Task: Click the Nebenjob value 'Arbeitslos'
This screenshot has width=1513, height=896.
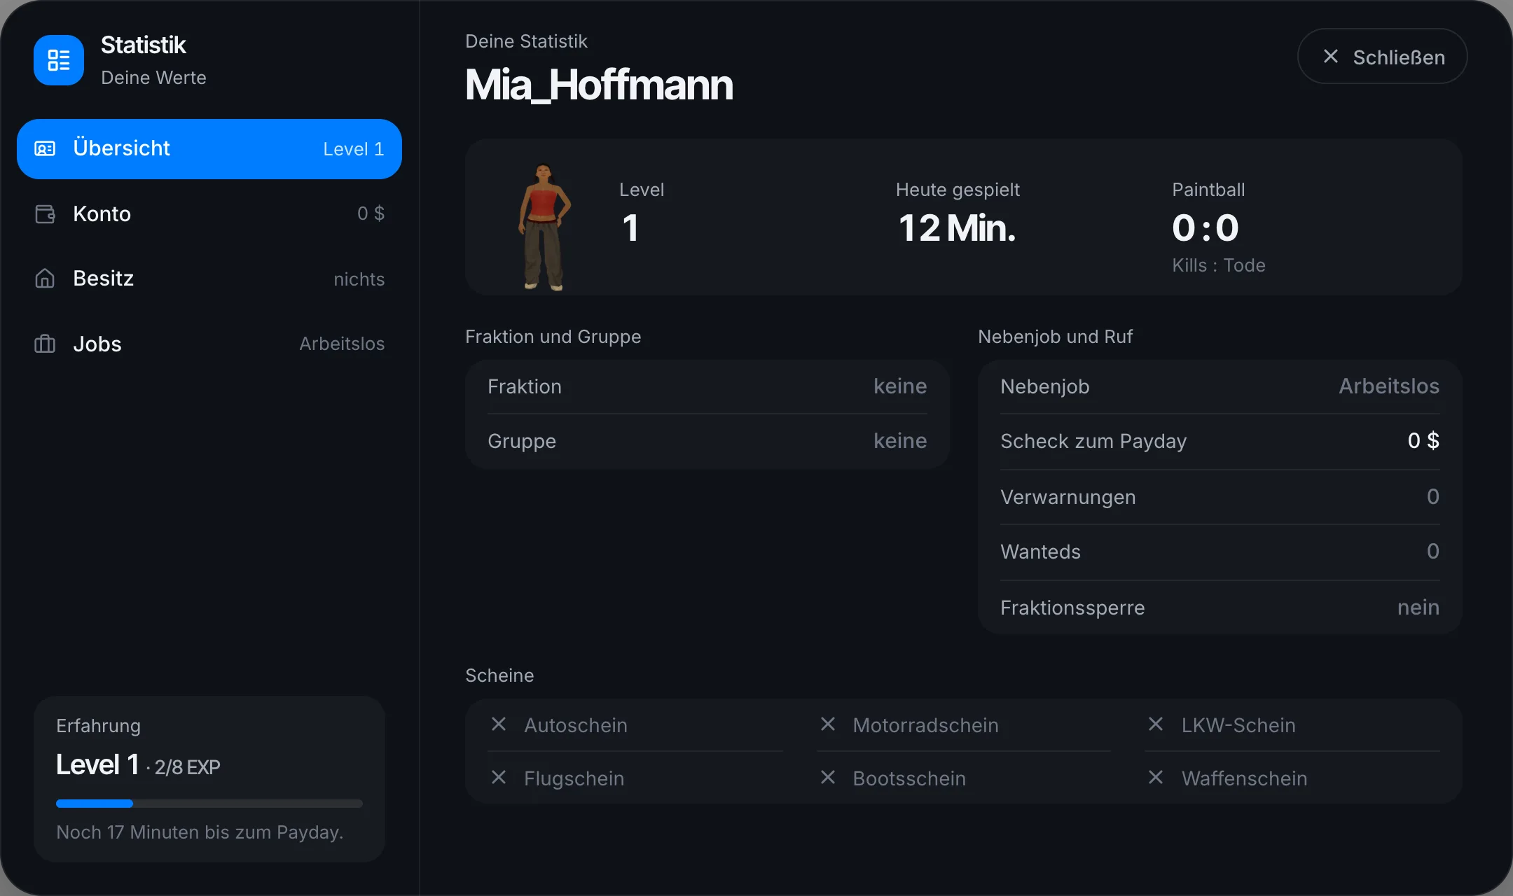Action: tap(1389, 386)
